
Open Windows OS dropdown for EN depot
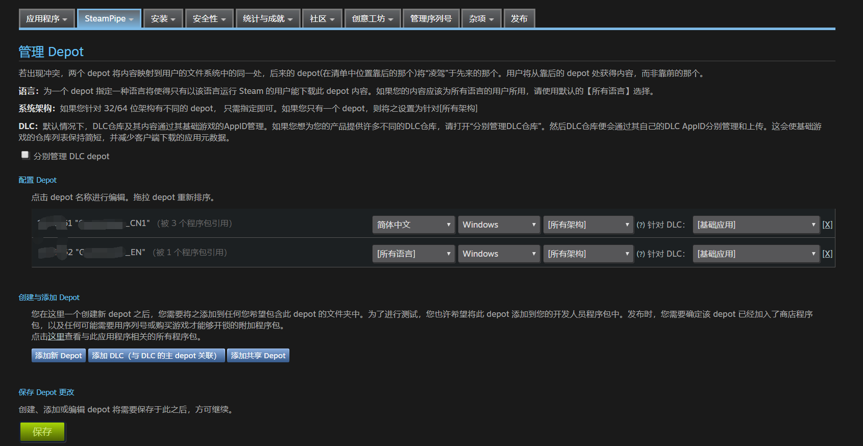(499, 254)
